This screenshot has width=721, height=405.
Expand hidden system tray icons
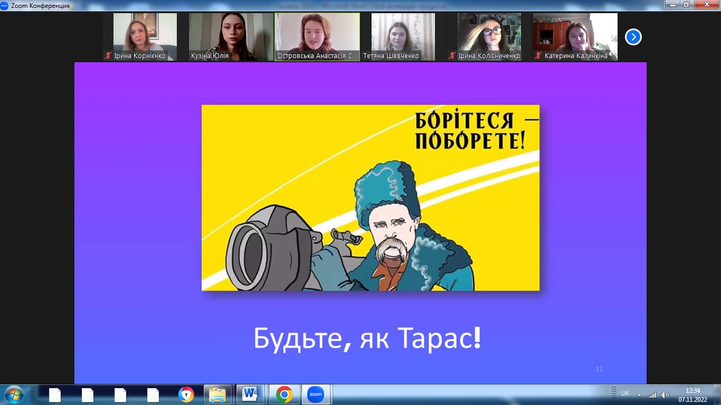(x=640, y=394)
